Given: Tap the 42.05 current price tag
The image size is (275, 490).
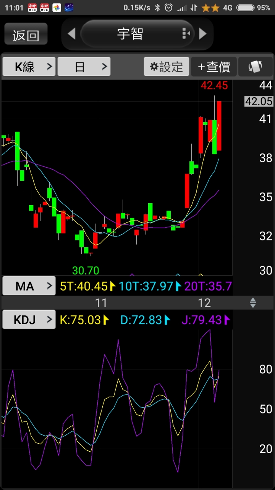Looking at the screenshot, I should 259,101.
